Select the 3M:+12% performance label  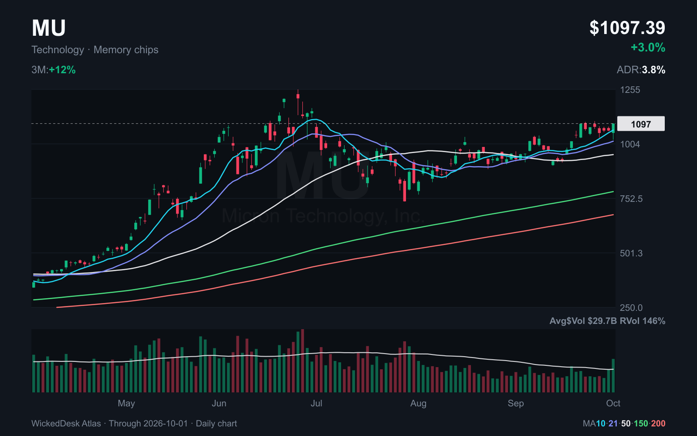(x=54, y=70)
